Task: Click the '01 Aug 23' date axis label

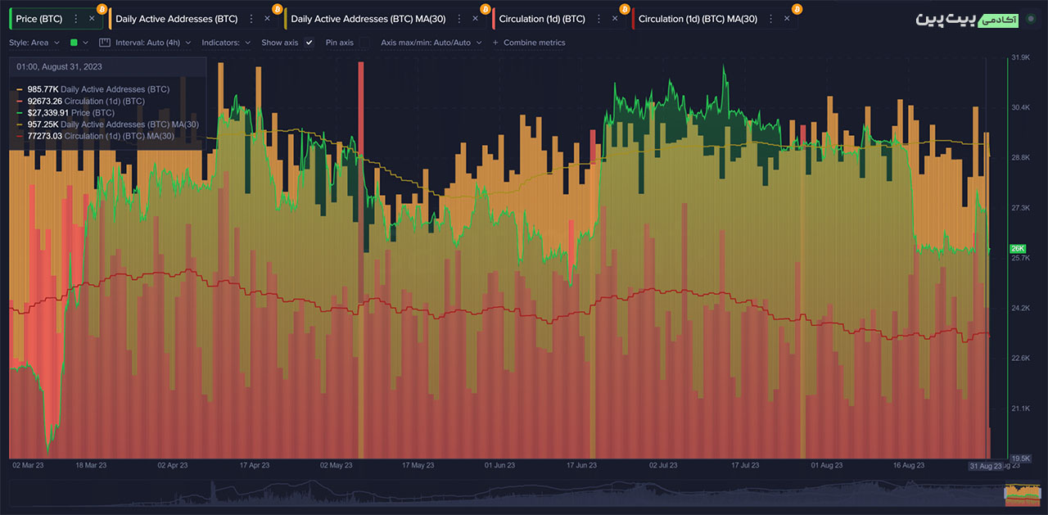Action: (826, 465)
